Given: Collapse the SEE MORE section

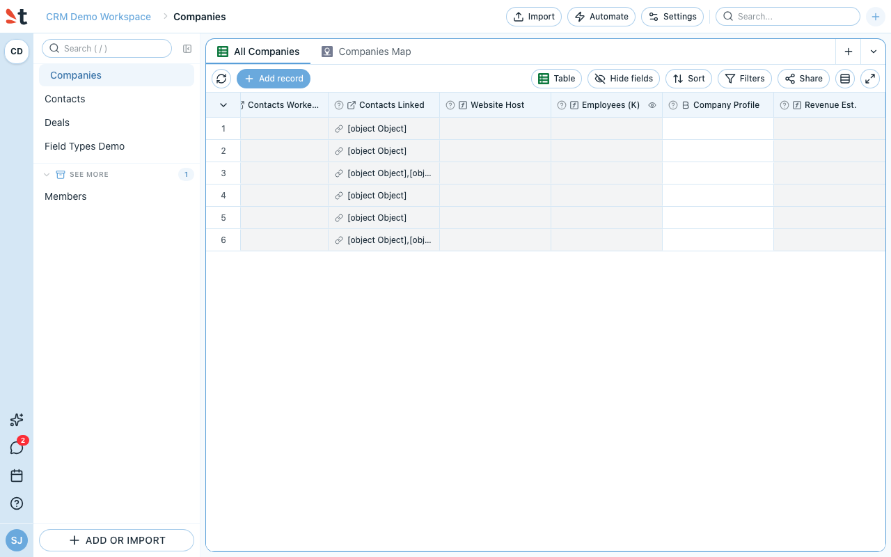Looking at the screenshot, I should pyautogui.click(x=47, y=175).
